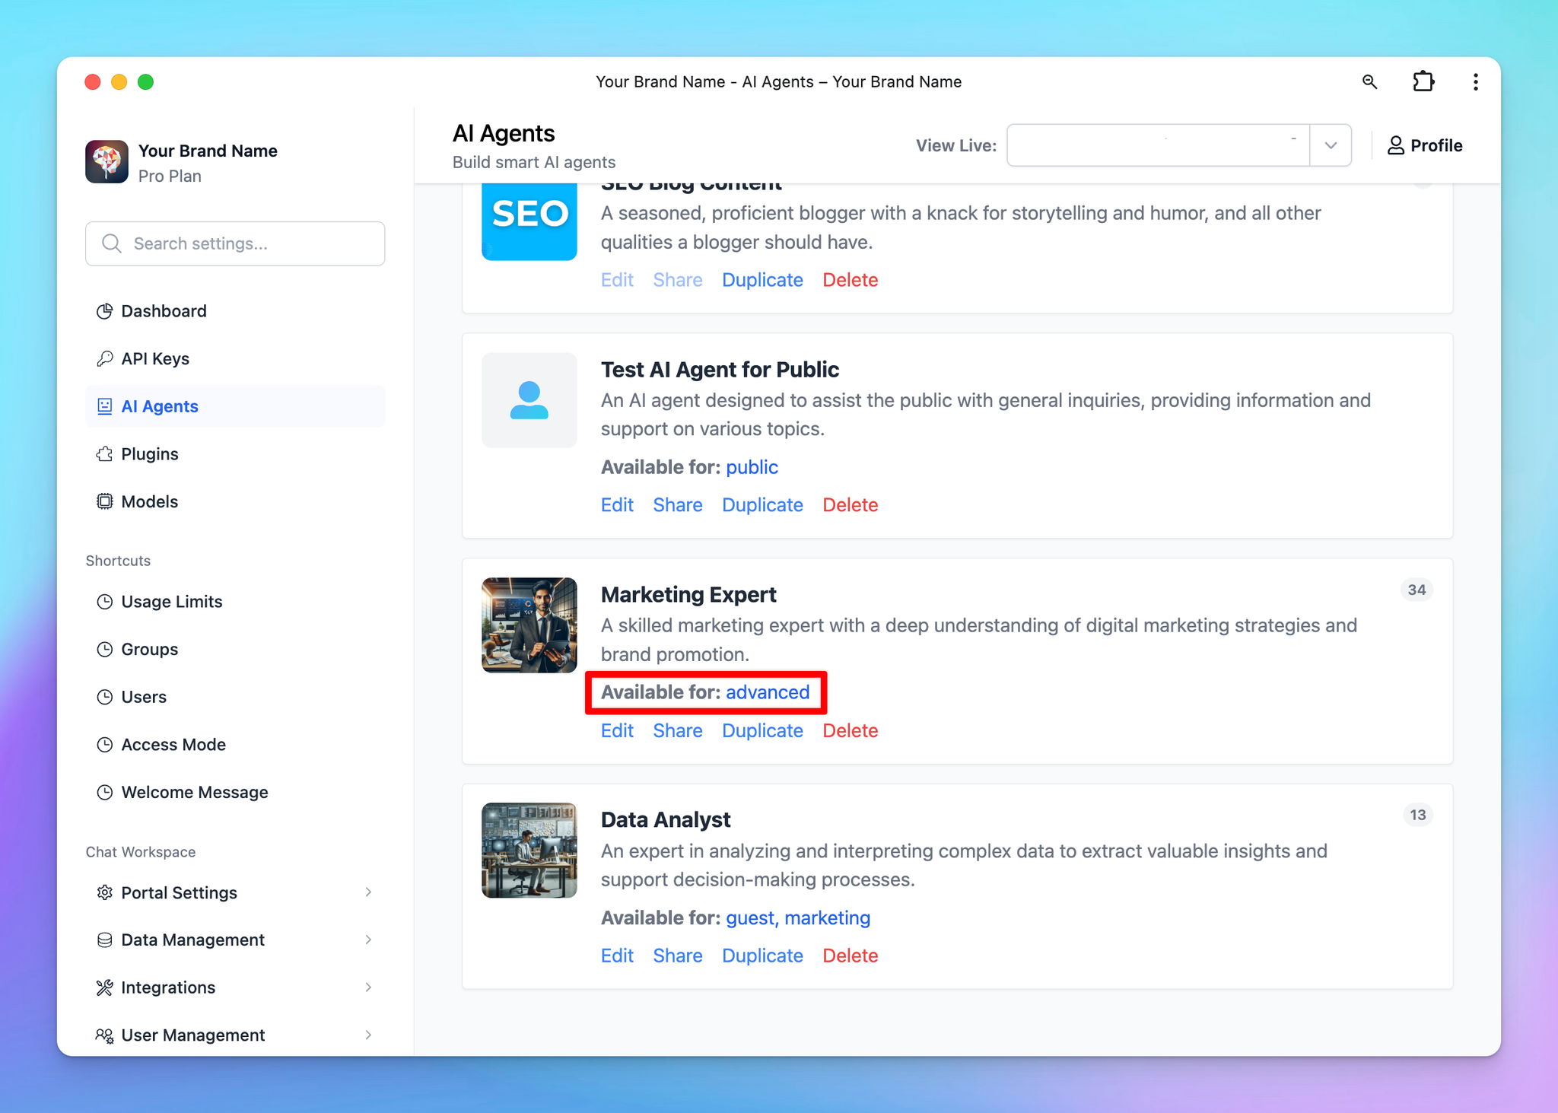The height and width of the screenshot is (1113, 1558).
Task: Open the three-dot more menu
Action: pyautogui.click(x=1475, y=81)
